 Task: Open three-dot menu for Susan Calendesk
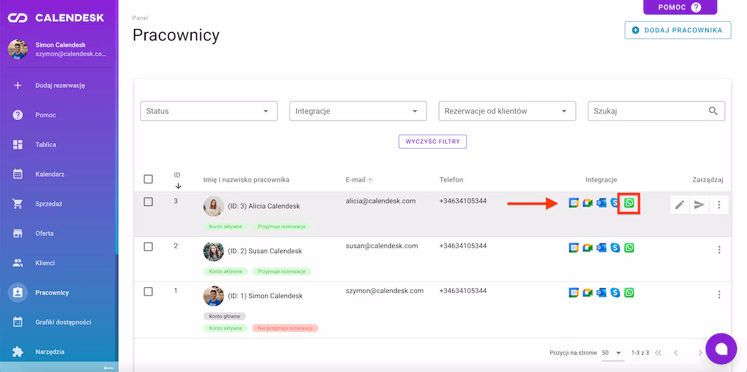click(x=719, y=249)
